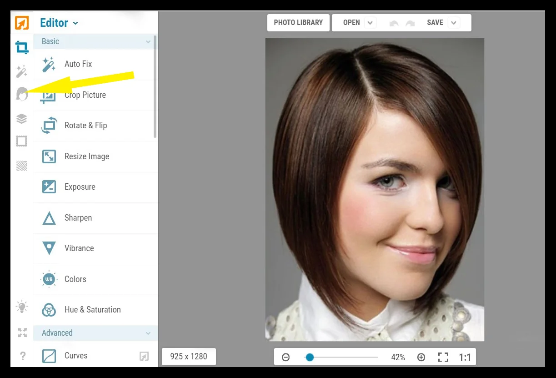
Task: Open the dropdown arrow beside OPEN
Action: (370, 23)
